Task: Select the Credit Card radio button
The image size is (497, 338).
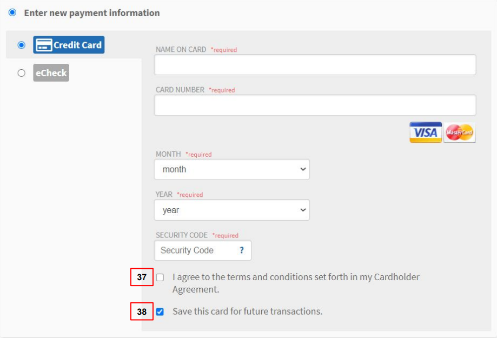Action: [x=22, y=45]
